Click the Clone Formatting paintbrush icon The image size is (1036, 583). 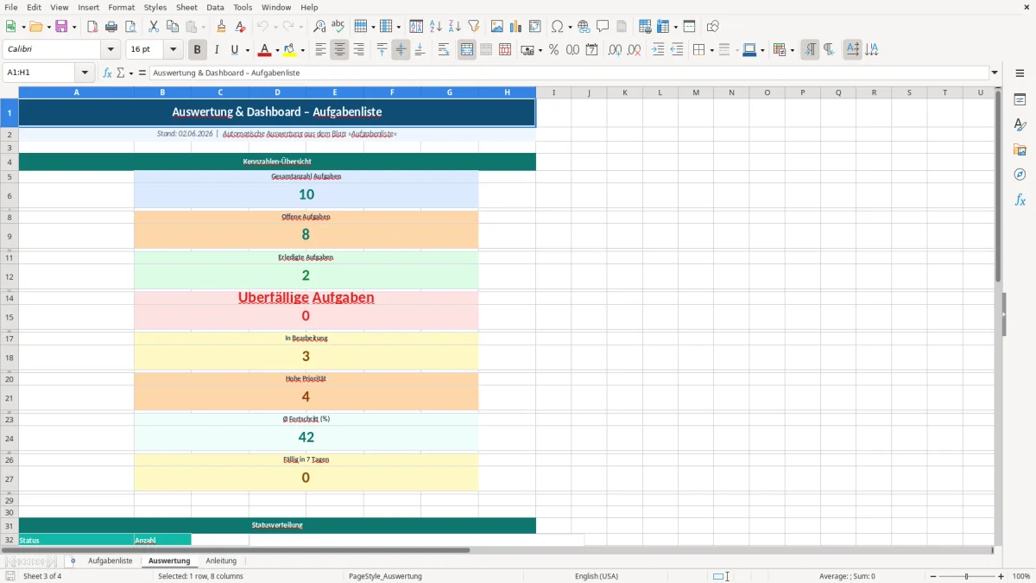pyautogui.click(x=222, y=27)
